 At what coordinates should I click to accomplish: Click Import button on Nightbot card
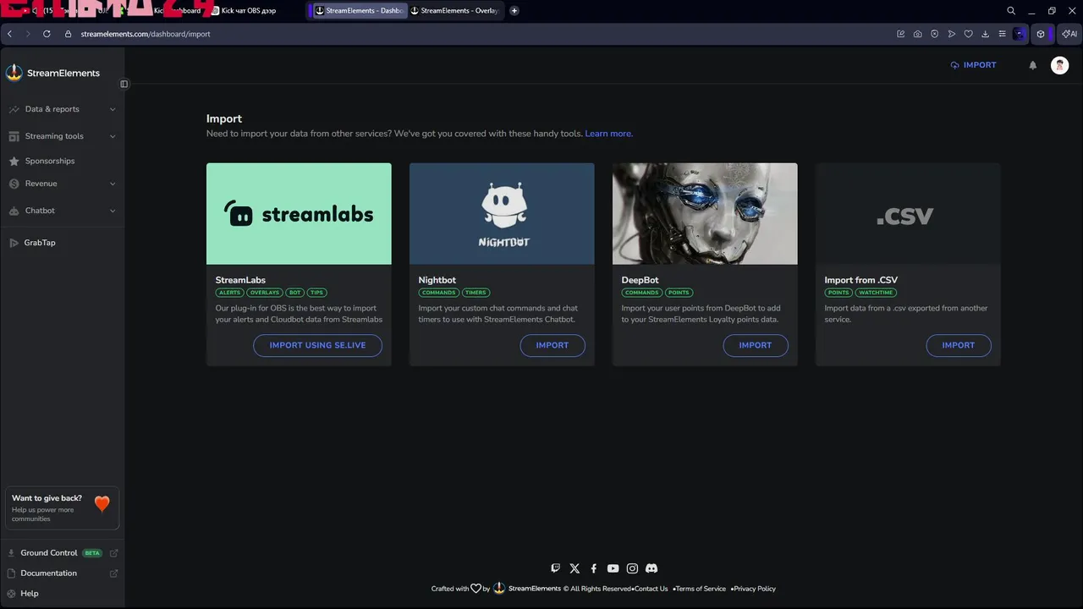tap(552, 345)
